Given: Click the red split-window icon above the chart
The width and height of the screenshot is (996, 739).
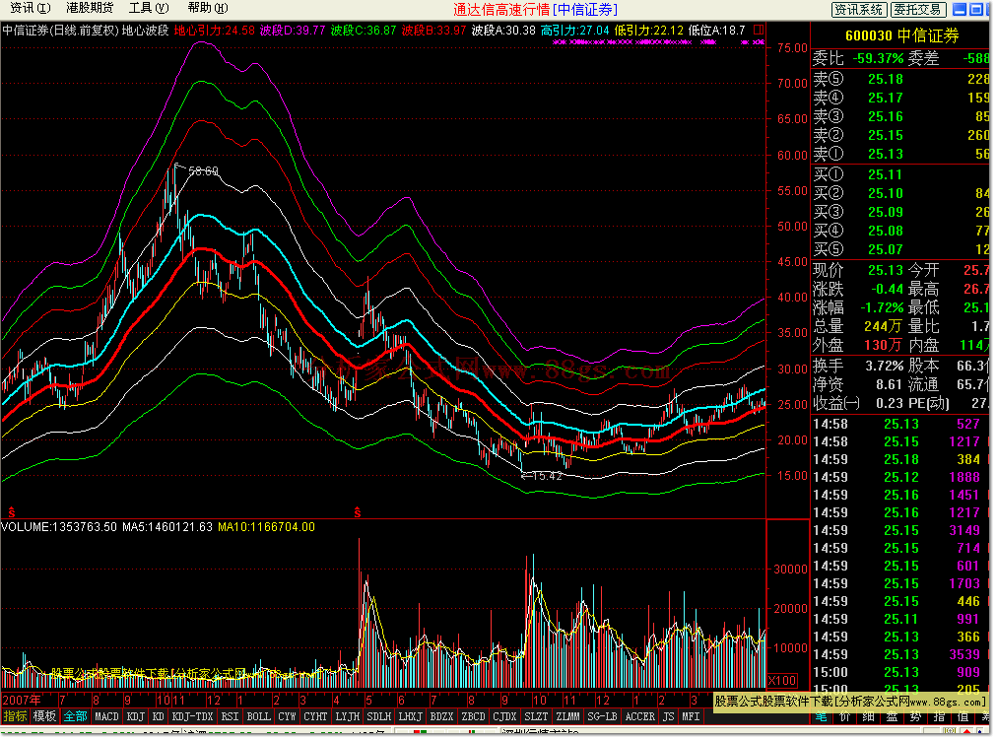Looking at the screenshot, I should pos(758,30).
